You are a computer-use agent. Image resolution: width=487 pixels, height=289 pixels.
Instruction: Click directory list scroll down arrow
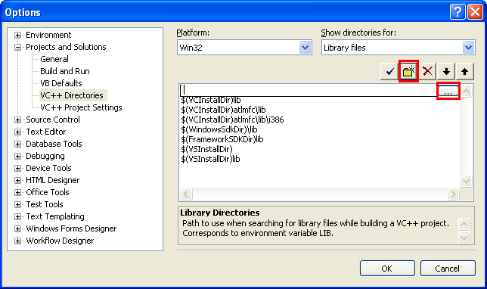(x=466, y=181)
